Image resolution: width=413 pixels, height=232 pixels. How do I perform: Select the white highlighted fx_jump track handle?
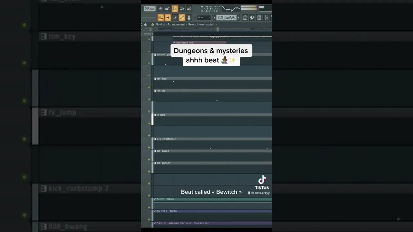pos(152,119)
